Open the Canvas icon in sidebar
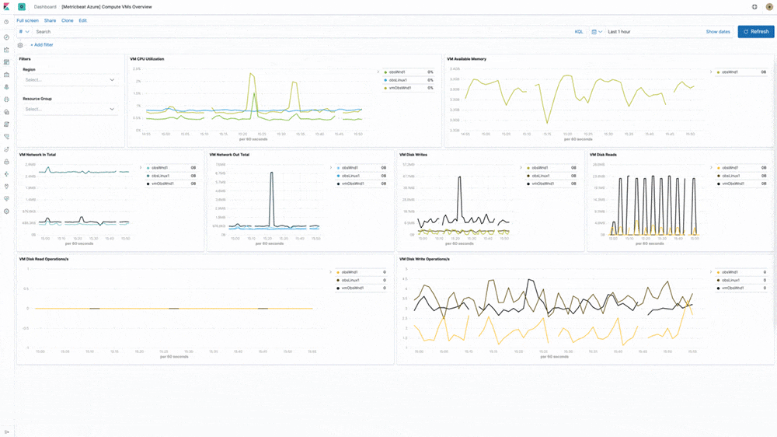The height and width of the screenshot is (437, 777). coord(6,75)
